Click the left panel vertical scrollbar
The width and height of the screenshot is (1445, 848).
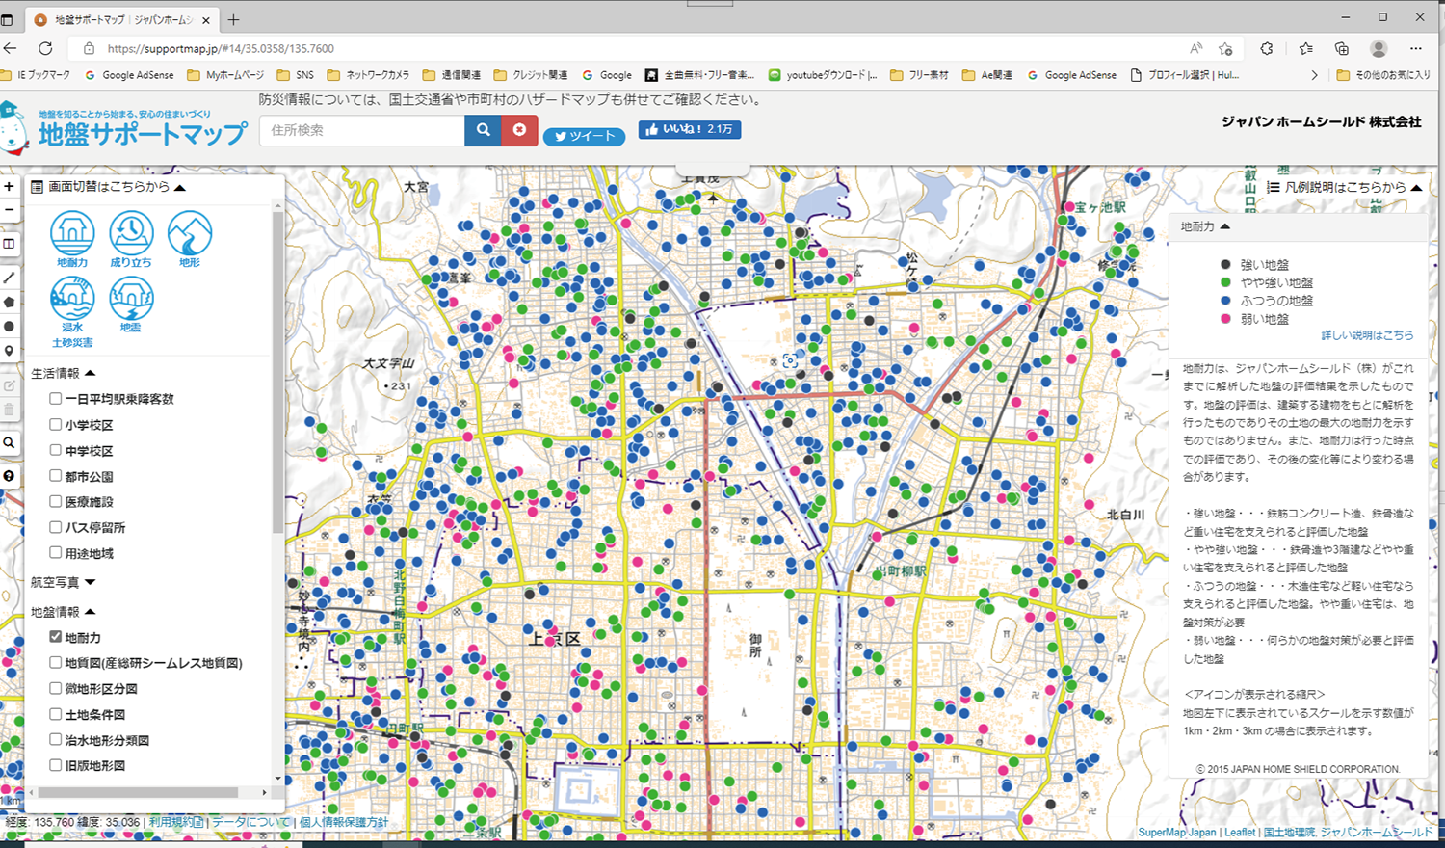(278, 371)
